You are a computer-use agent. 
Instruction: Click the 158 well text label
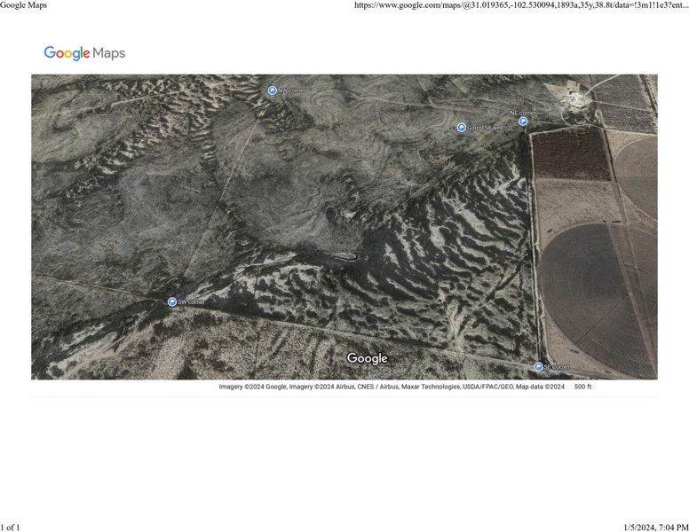tap(485, 128)
